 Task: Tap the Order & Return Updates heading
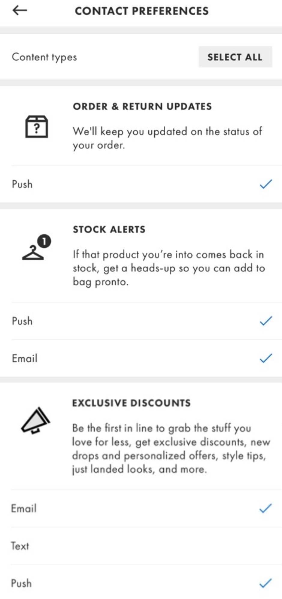pyautogui.click(x=142, y=107)
